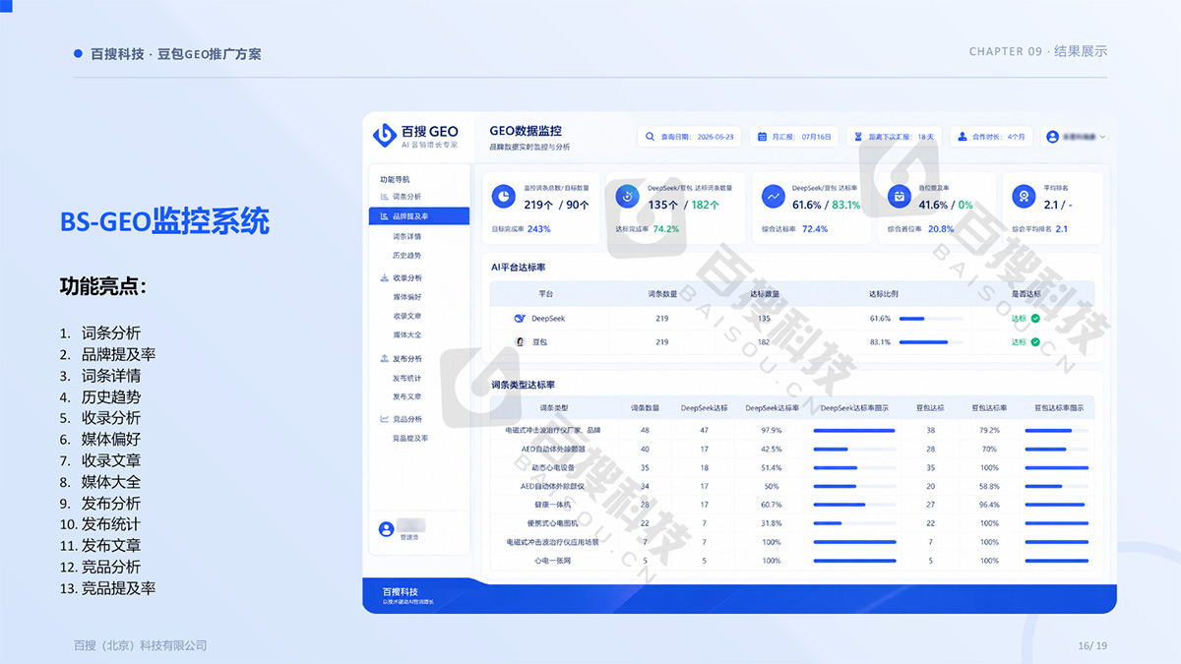Click the 豆包达标率 column header

(989, 407)
